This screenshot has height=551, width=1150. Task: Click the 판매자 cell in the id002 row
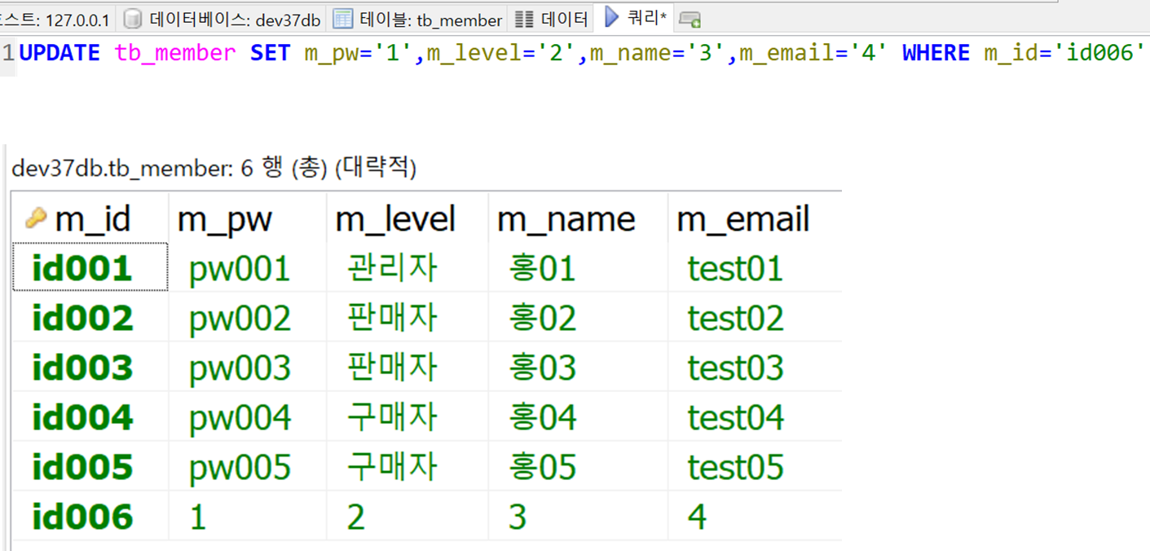click(408, 317)
